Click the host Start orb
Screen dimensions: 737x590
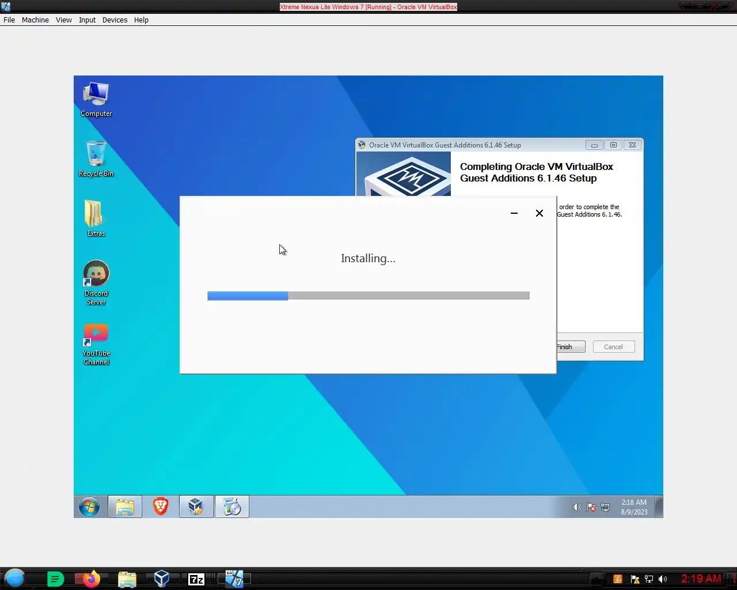tap(14, 578)
